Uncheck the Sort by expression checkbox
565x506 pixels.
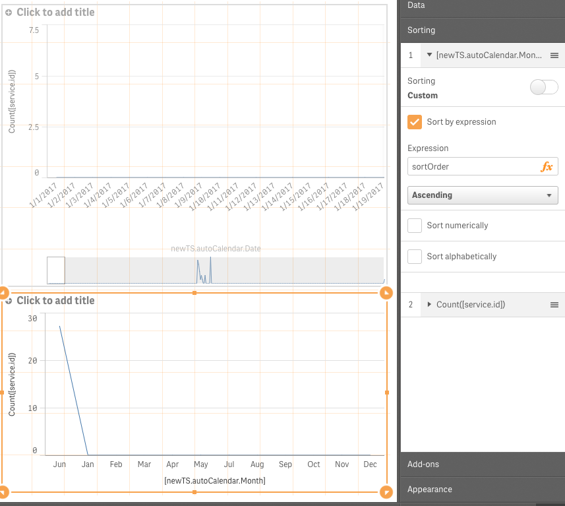(415, 122)
